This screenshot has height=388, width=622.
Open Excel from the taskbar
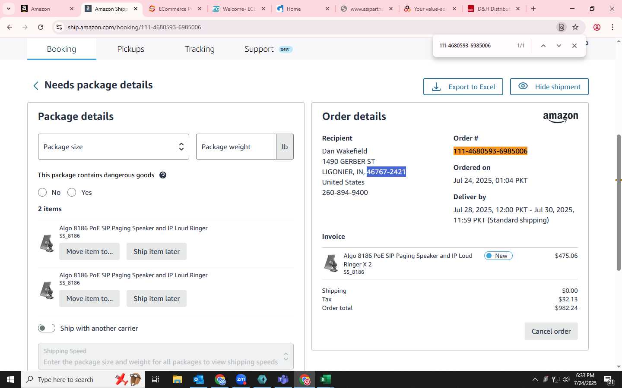[x=326, y=379]
